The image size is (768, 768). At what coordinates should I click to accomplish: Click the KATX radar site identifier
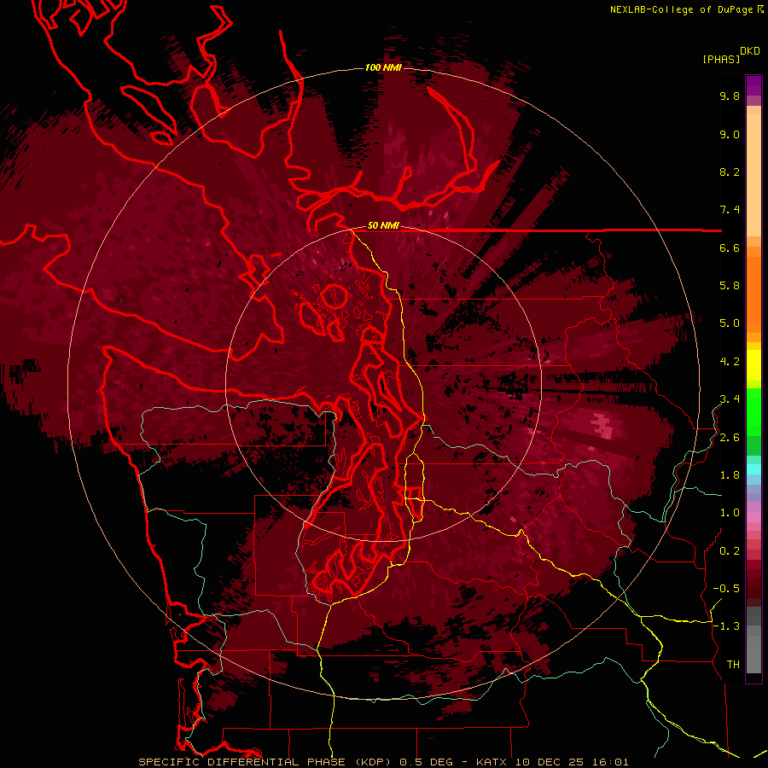[492, 762]
